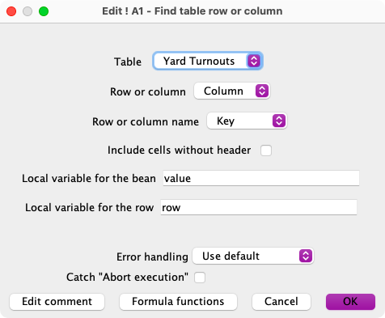Click the 'Include cells without header' label

(x=179, y=151)
